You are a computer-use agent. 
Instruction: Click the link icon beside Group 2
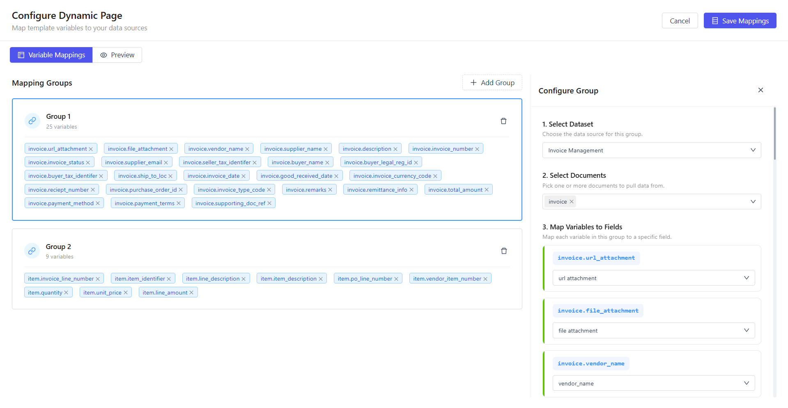[x=32, y=251]
